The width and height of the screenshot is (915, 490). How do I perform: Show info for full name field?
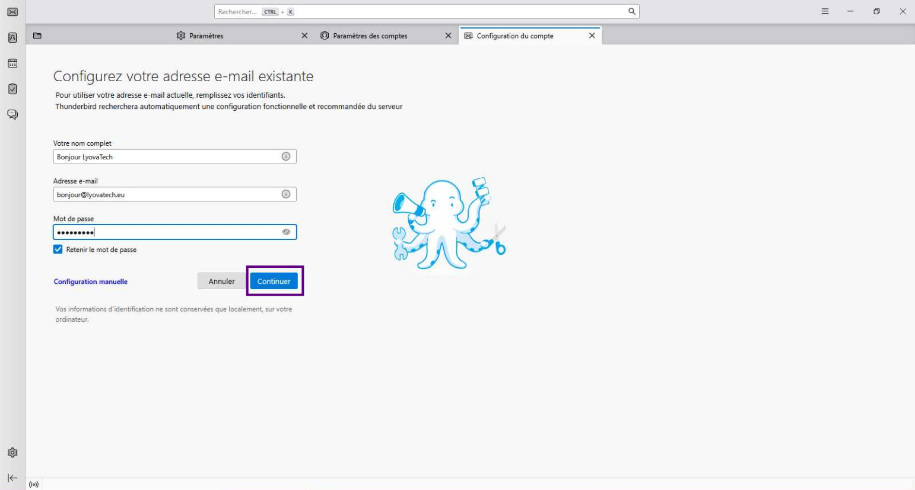point(286,156)
